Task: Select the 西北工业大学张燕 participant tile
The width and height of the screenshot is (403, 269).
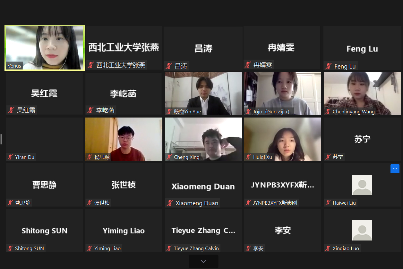Action: point(124,48)
